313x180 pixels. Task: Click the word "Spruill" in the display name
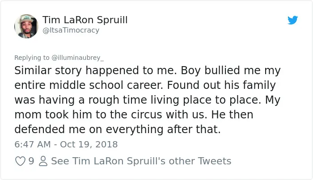point(112,20)
